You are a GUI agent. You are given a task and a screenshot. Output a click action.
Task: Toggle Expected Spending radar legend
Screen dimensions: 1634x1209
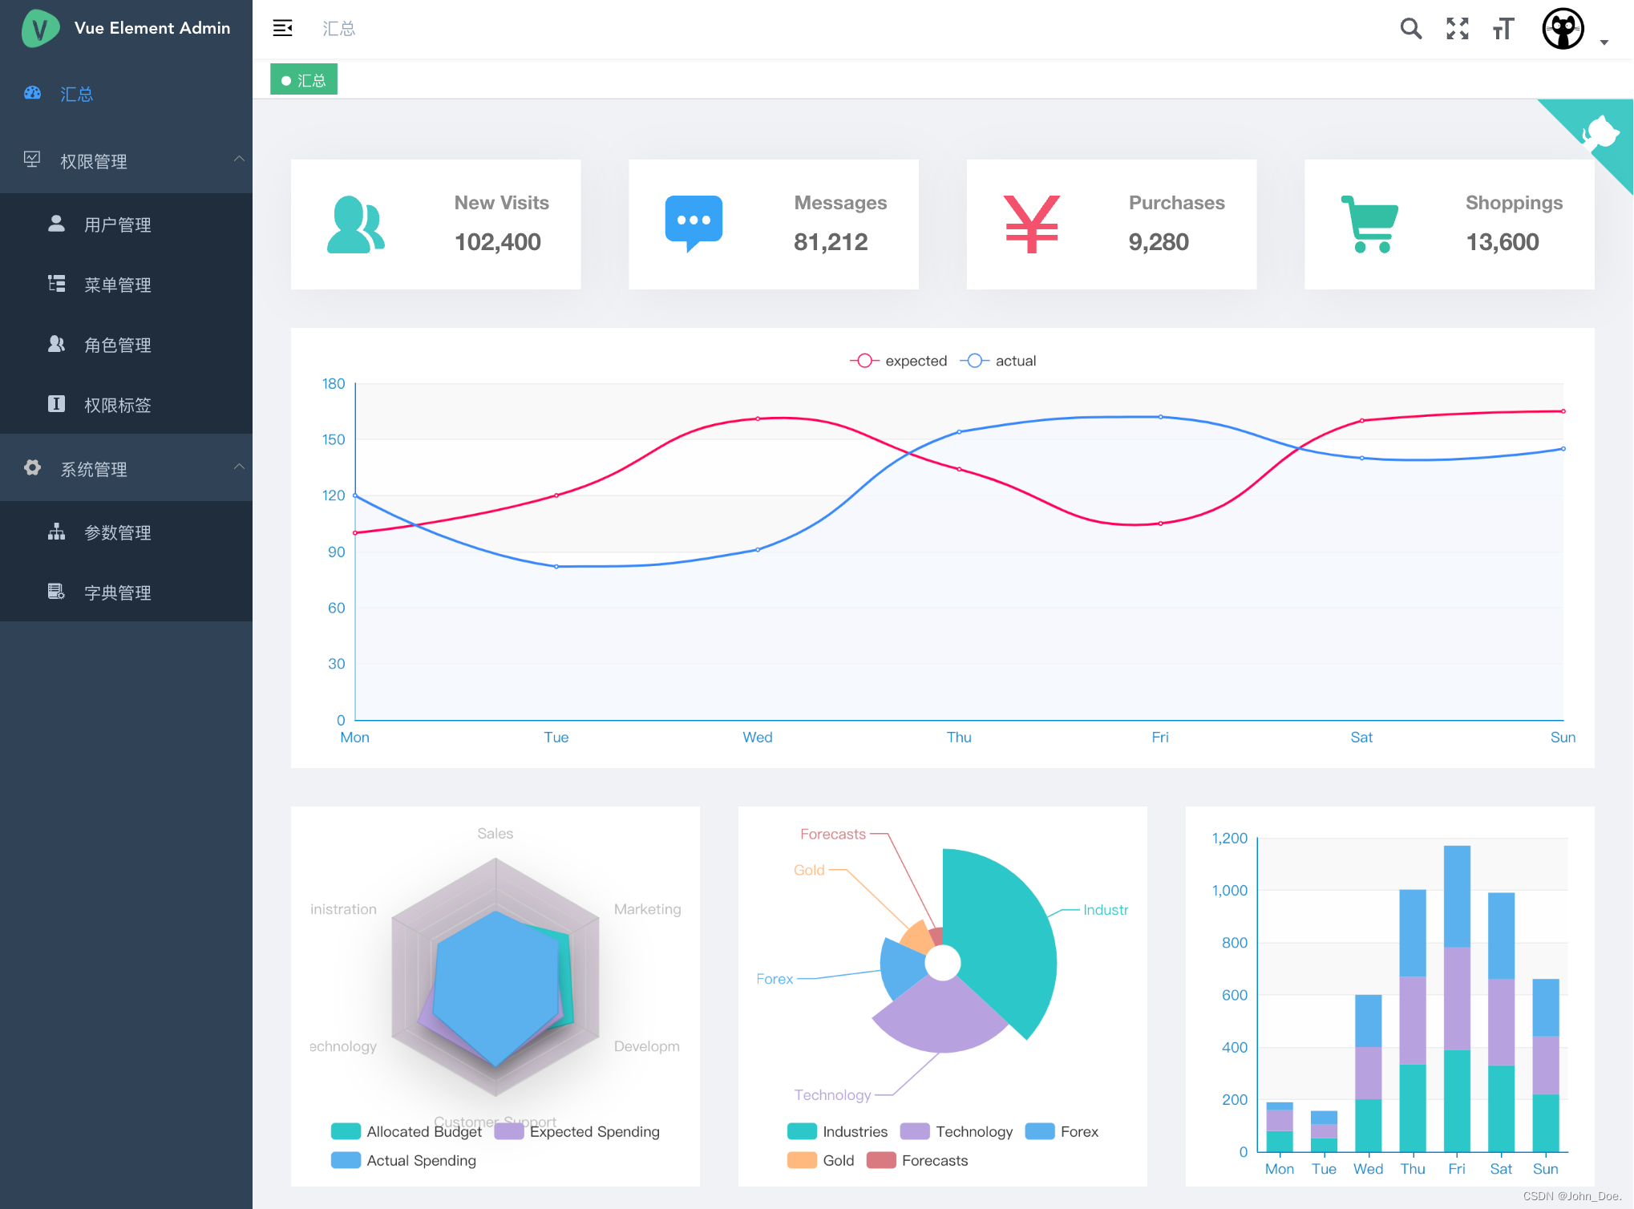coord(577,1131)
